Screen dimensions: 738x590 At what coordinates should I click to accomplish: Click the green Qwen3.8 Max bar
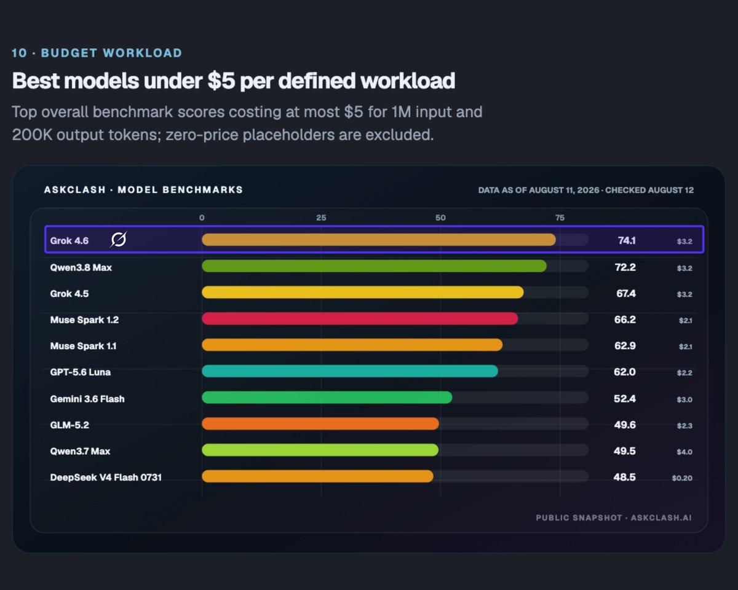coord(374,266)
